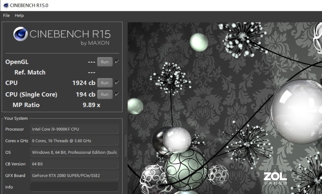
Task: Click the Your System group heading
Action: tap(16, 118)
